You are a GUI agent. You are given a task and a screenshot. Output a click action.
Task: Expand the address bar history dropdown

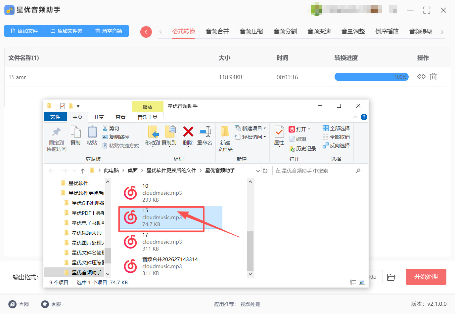tap(258, 171)
